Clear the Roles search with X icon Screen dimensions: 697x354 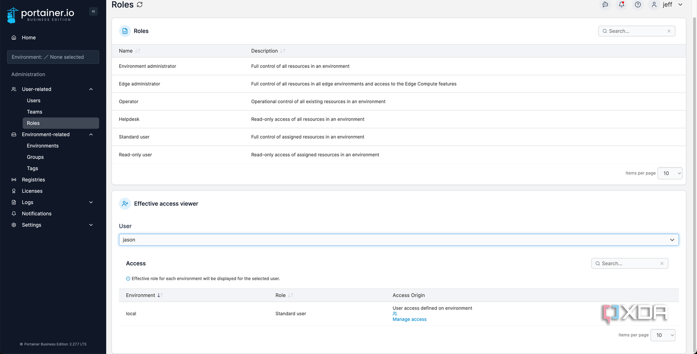coord(669,31)
